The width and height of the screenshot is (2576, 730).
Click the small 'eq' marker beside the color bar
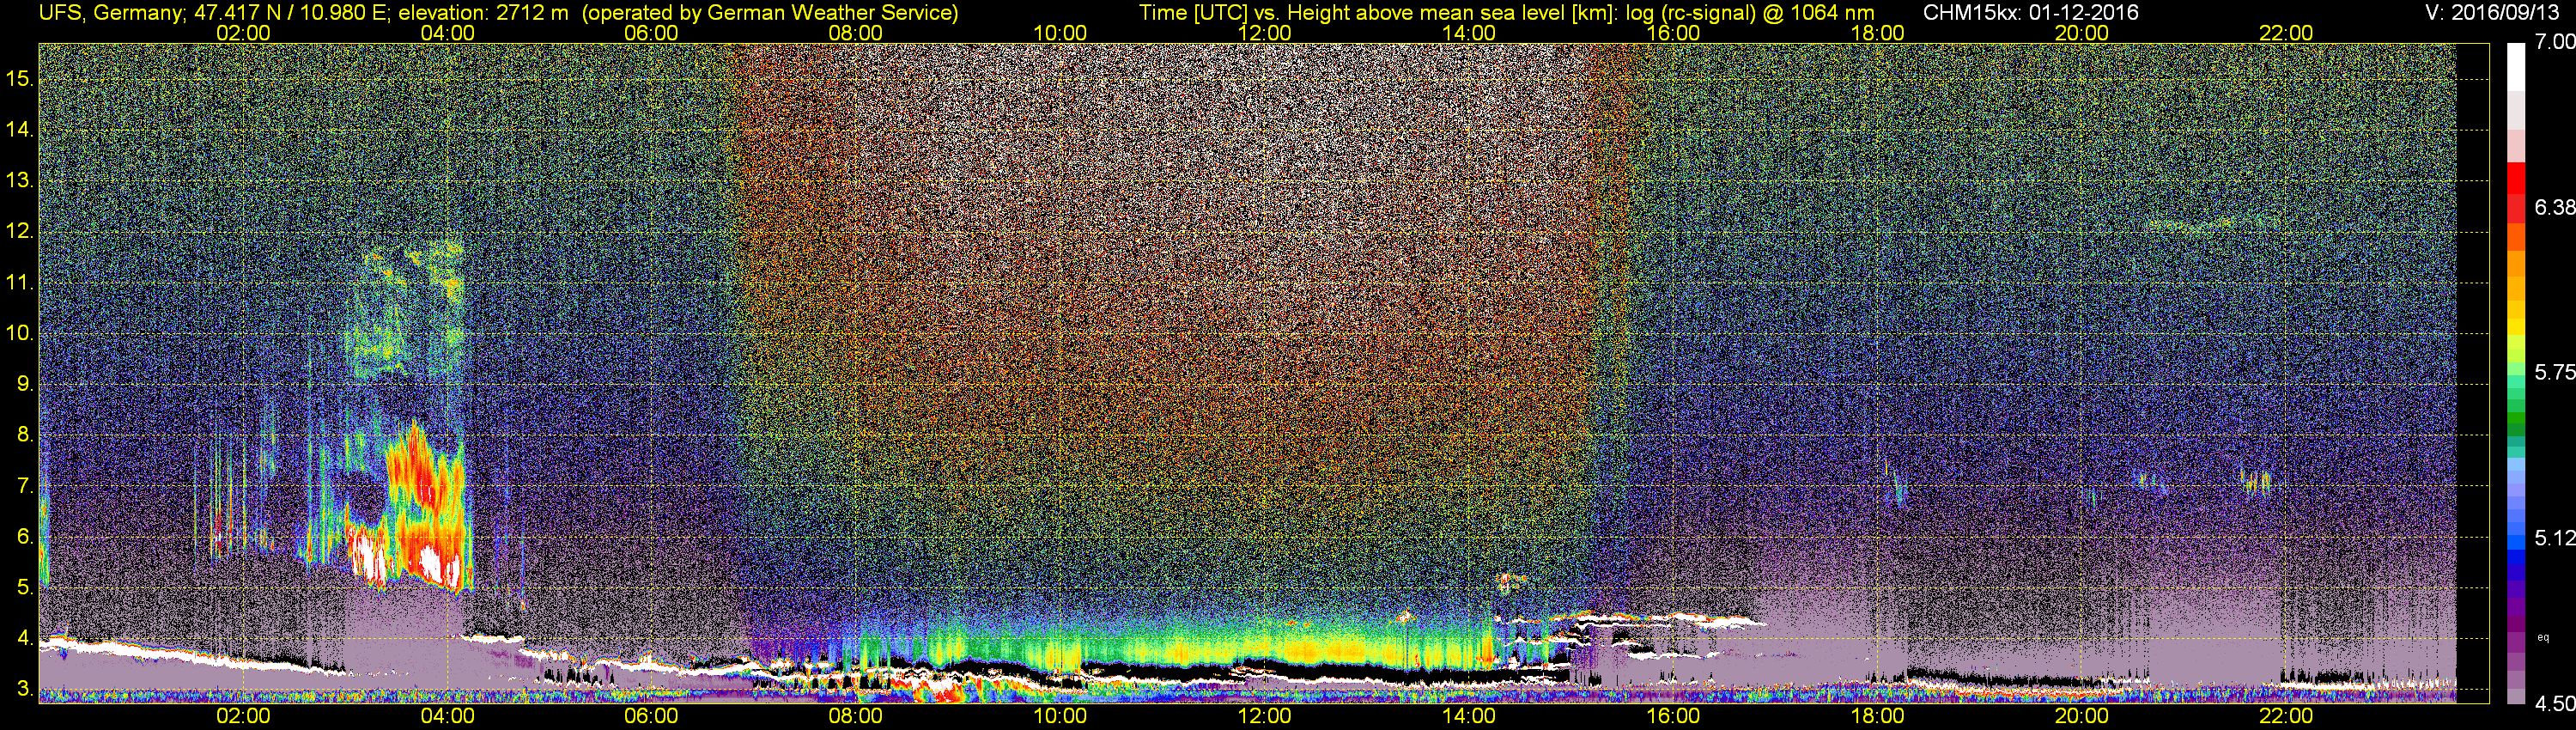tap(2543, 637)
